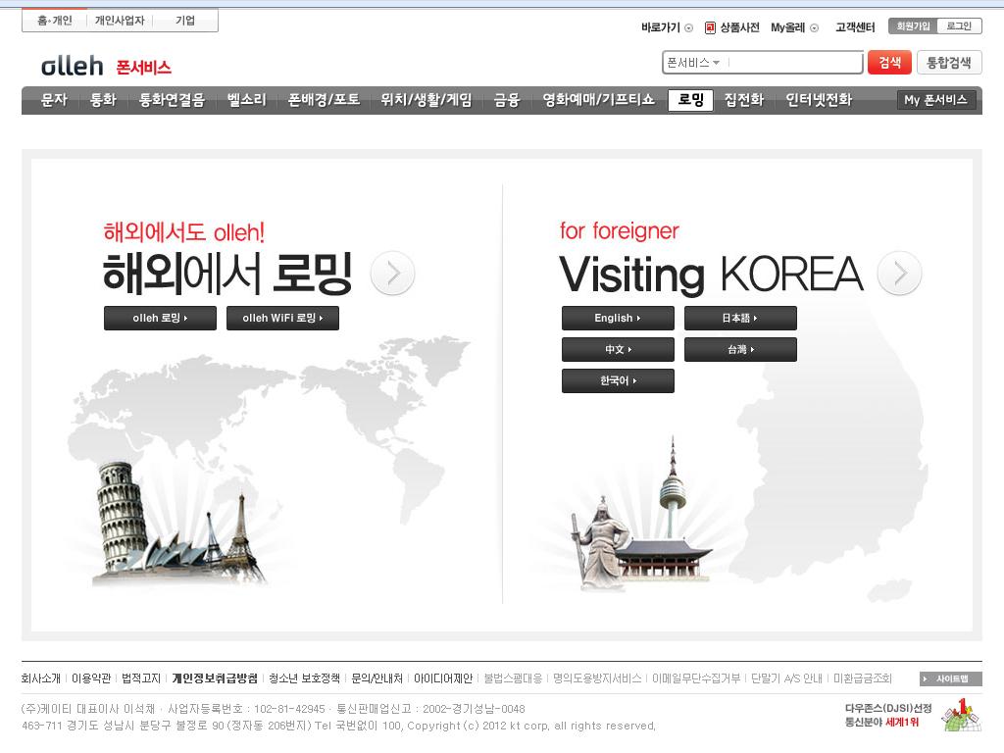Image resolution: width=1004 pixels, height=753 pixels.
Task: Open 명의도용방지서비스 footer link
Action: click(x=597, y=678)
